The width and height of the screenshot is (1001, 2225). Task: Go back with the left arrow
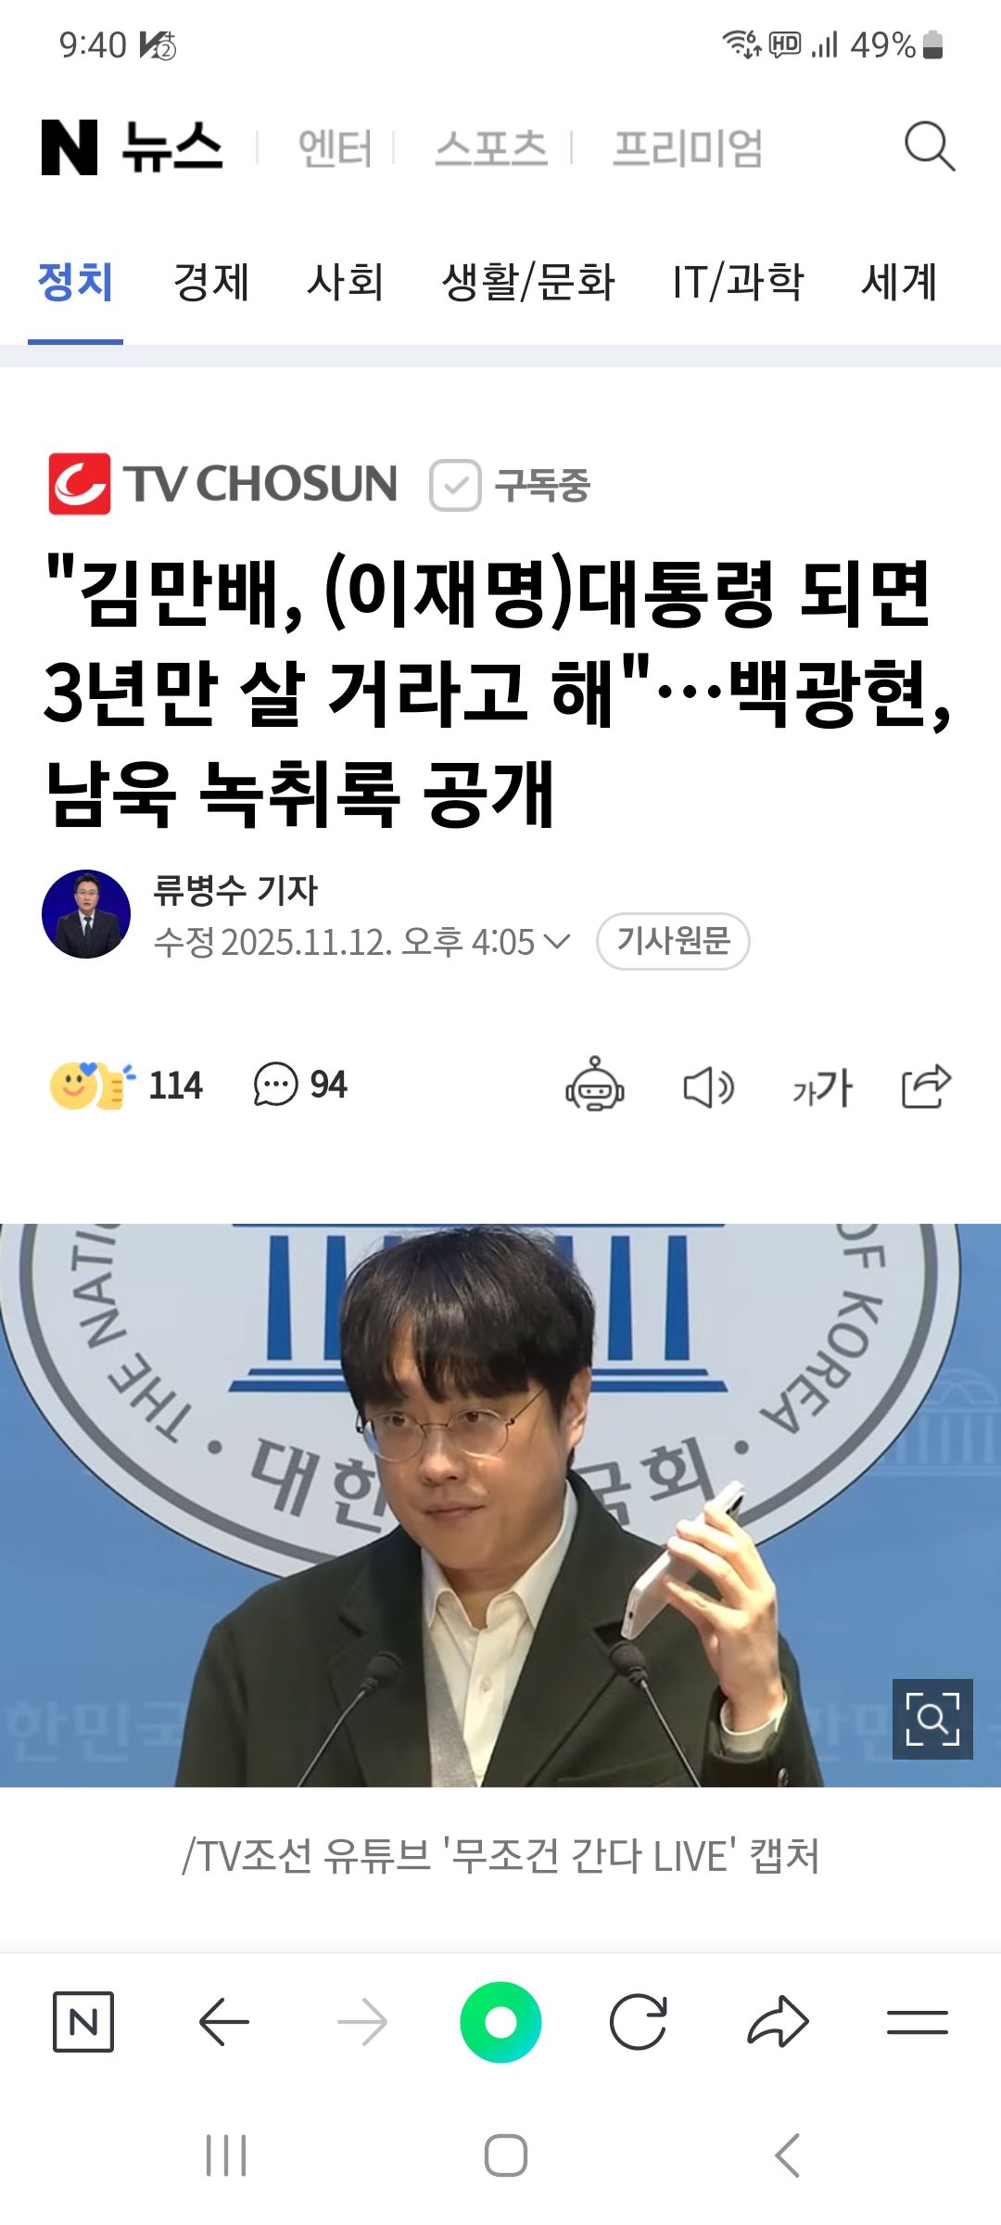point(224,2022)
